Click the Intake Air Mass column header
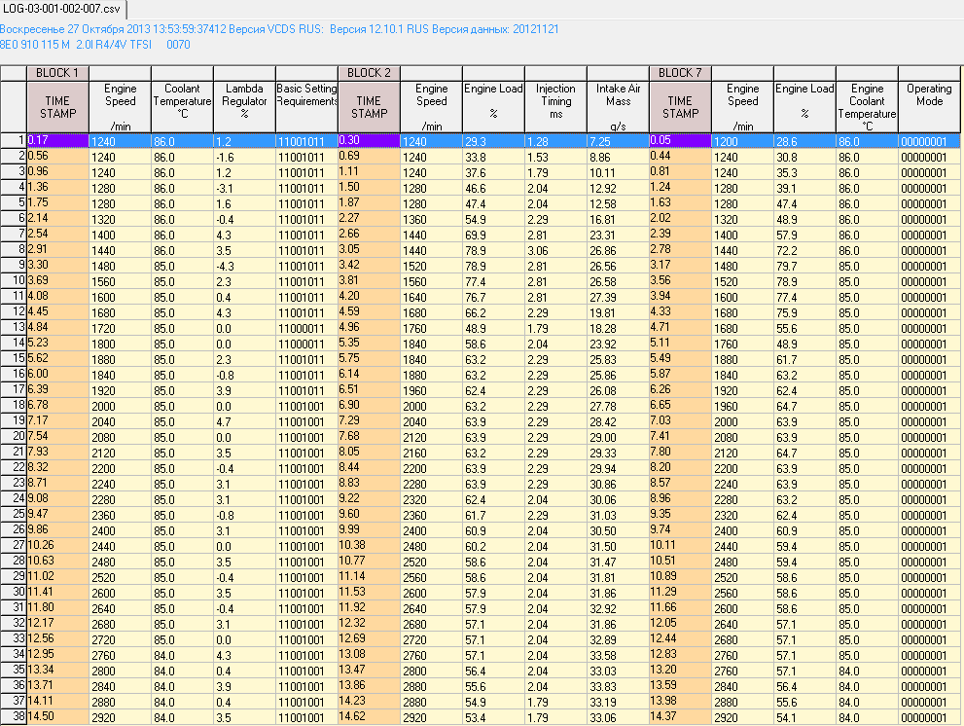Screen dimensions: 964x726 (618, 107)
